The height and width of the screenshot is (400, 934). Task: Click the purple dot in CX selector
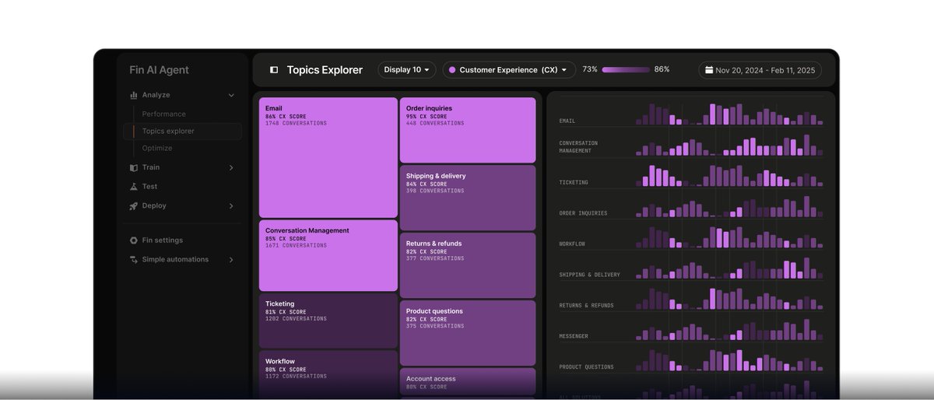(452, 70)
